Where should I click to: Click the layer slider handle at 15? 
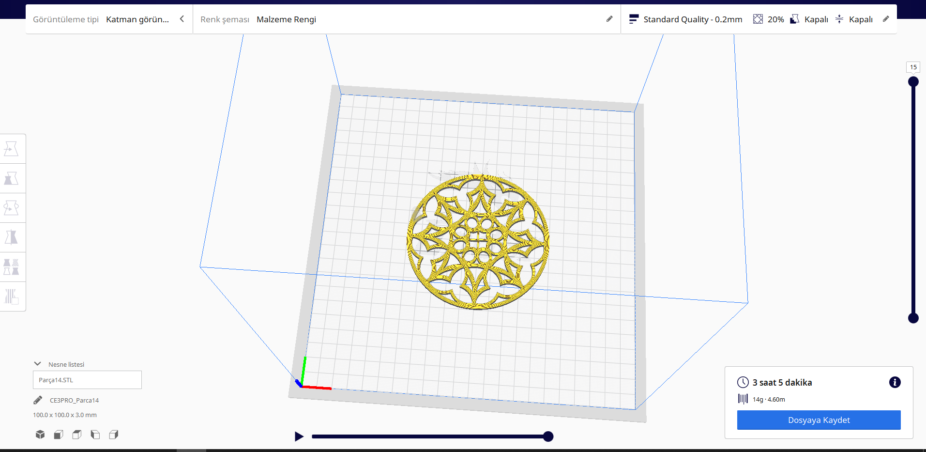tap(913, 81)
